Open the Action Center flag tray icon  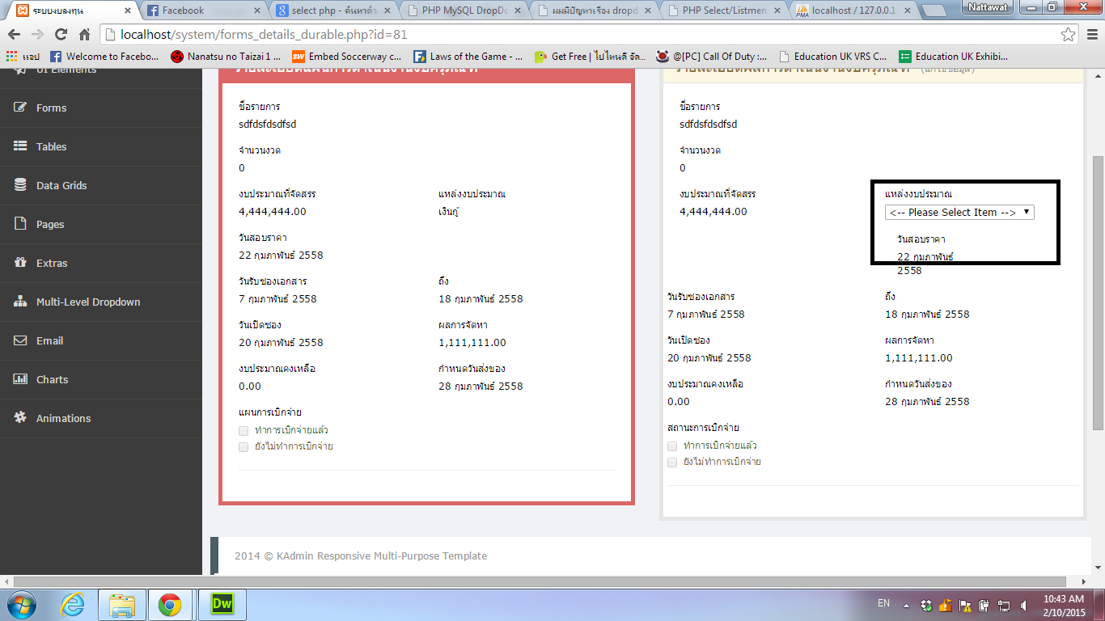tap(965, 605)
